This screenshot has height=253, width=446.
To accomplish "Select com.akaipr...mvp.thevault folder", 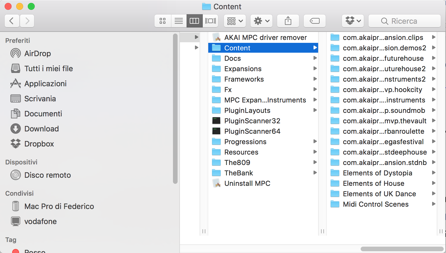I will 382,121.
